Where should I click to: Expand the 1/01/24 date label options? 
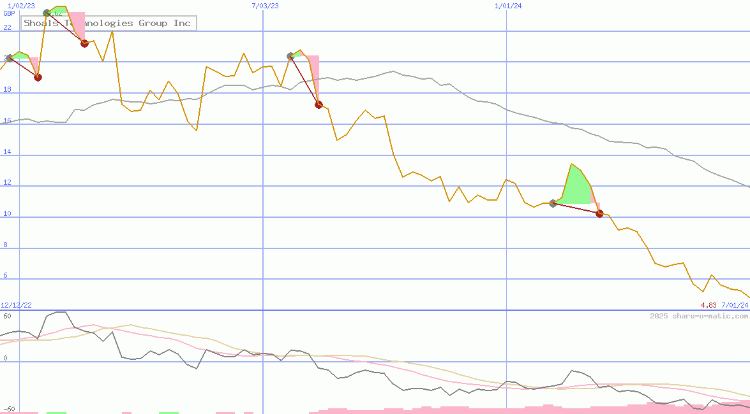tap(507, 6)
